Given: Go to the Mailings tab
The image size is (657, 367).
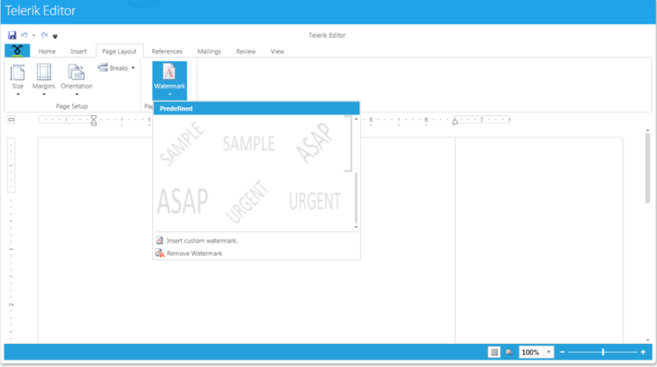Looking at the screenshot, I should 209,51.
